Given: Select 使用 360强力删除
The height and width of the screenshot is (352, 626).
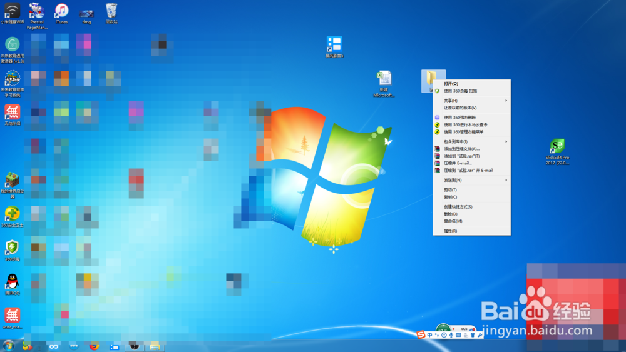Looking at the screenshot, I should pos(472,118).
